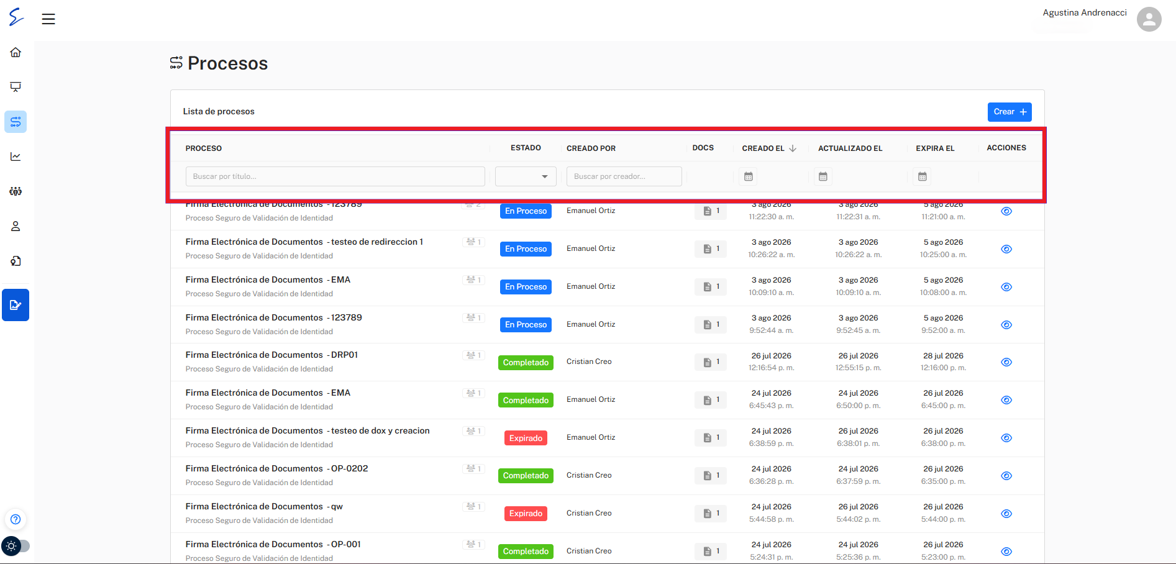The width and height of the screenshot is (1176, 564).
Task: Click the Crear button
Action: pos(1010,112)
